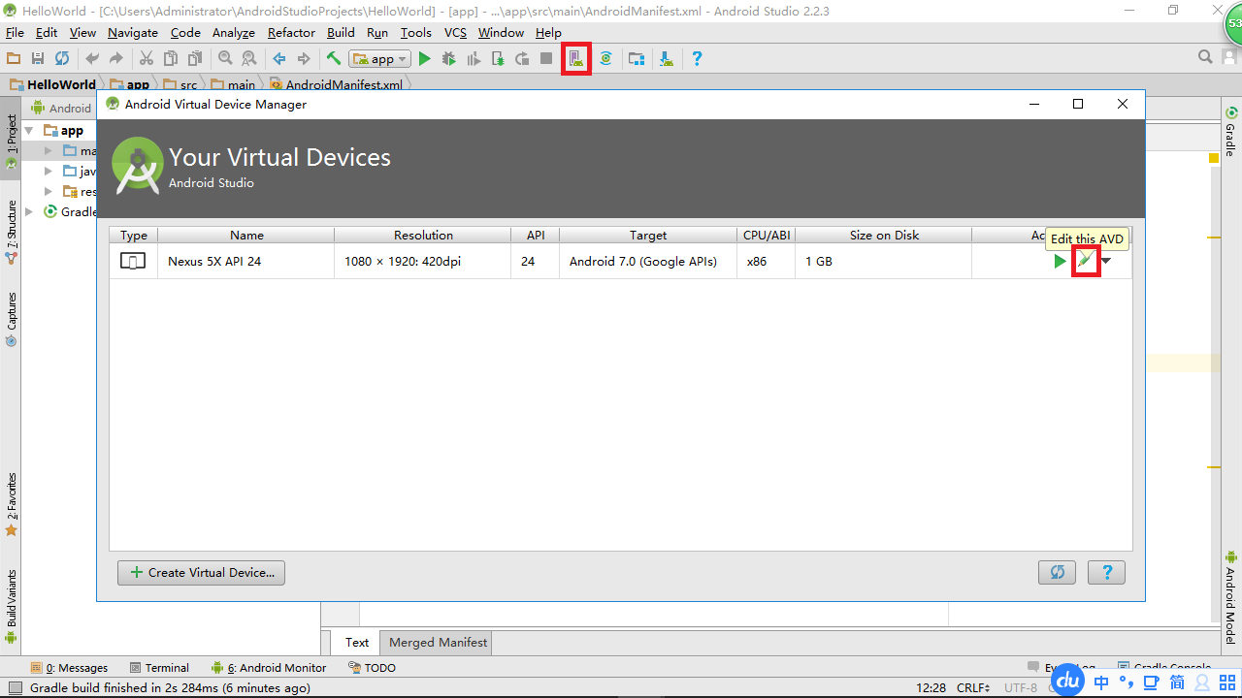Open the Refactor menu

point(291,32)
